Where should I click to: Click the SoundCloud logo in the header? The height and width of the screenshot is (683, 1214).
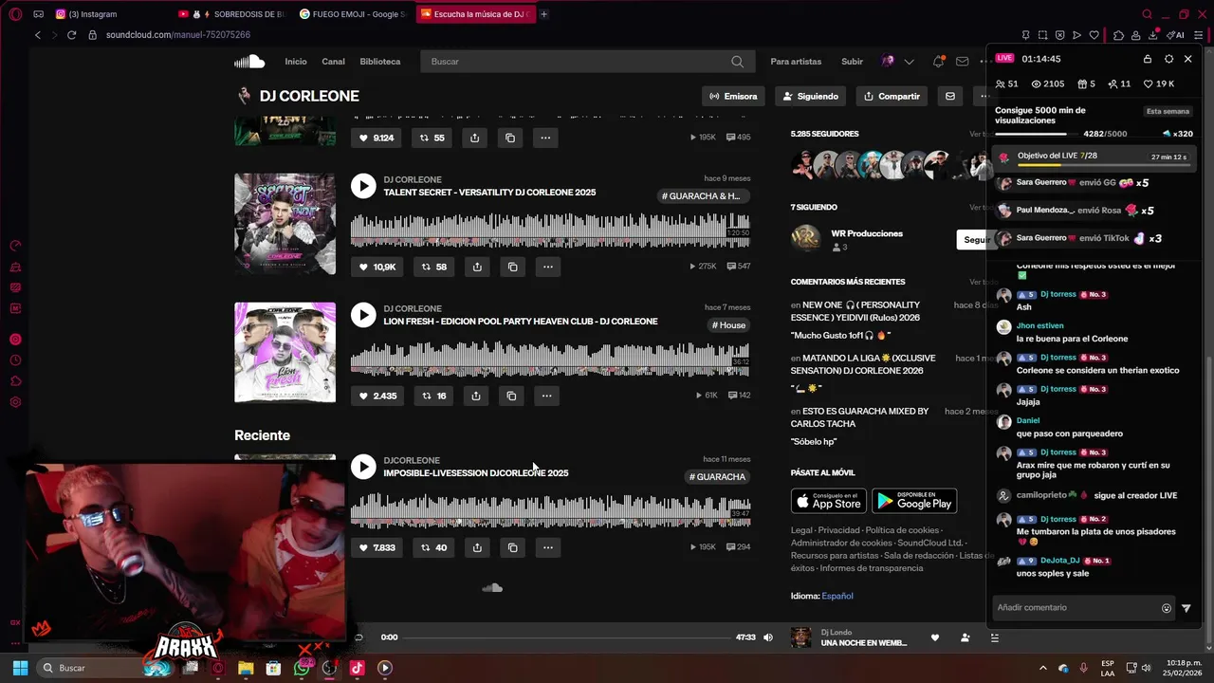pyautogui.click(x=249, y=62)
